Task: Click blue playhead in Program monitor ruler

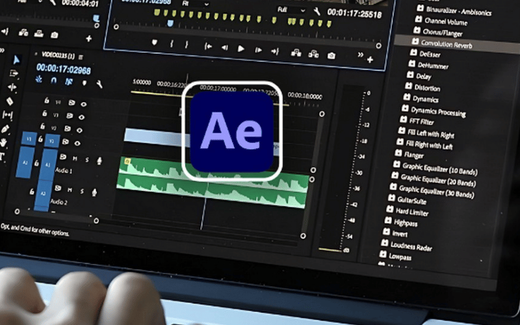Action: tap(170, 23)
